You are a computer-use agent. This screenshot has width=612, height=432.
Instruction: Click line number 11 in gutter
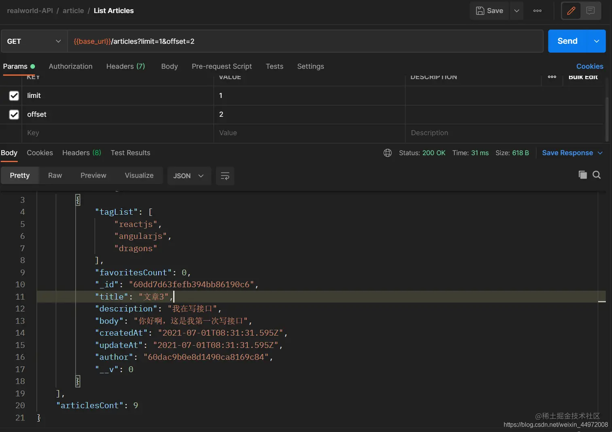coord(20,296)
